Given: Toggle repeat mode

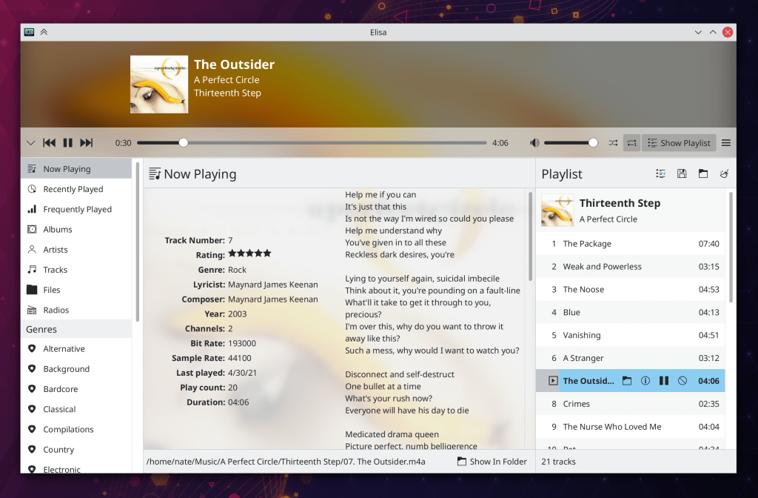Looking at the screenshot, I should pyautogui.click(x=631, y=143).
